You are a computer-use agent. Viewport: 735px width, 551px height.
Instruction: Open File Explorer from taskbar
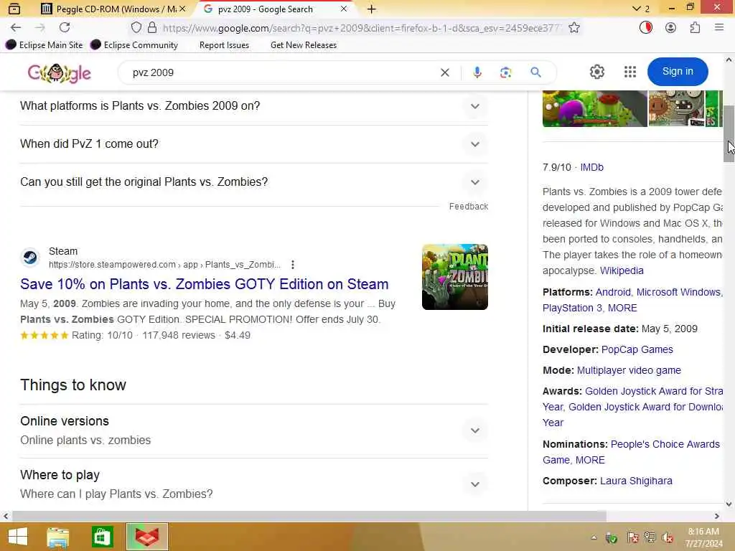coord(58,537)
